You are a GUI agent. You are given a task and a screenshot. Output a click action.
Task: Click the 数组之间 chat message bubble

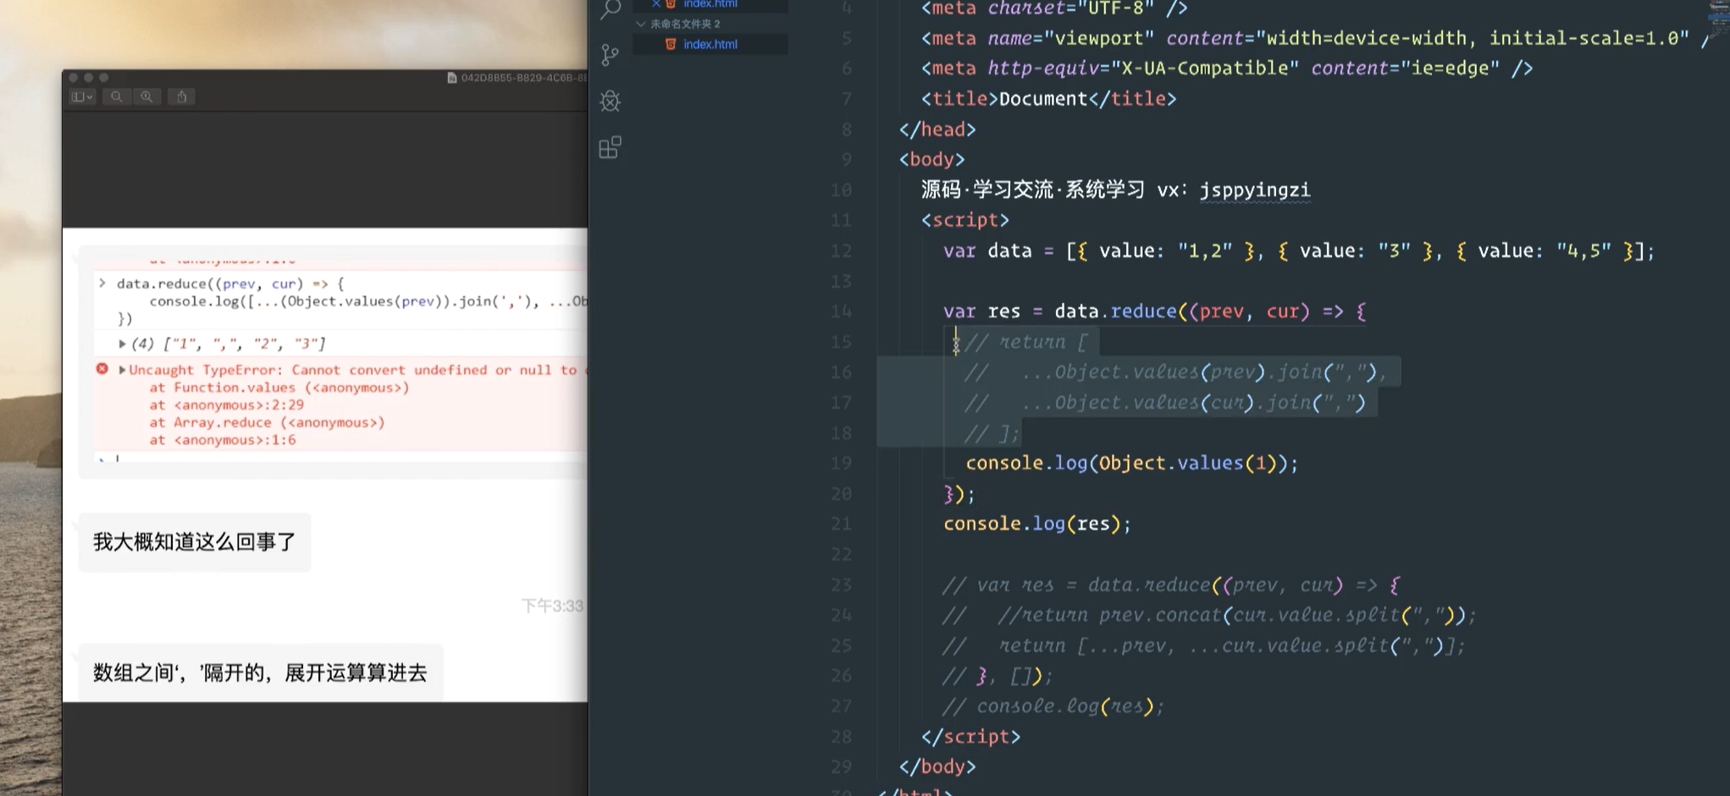pos(261,672)
